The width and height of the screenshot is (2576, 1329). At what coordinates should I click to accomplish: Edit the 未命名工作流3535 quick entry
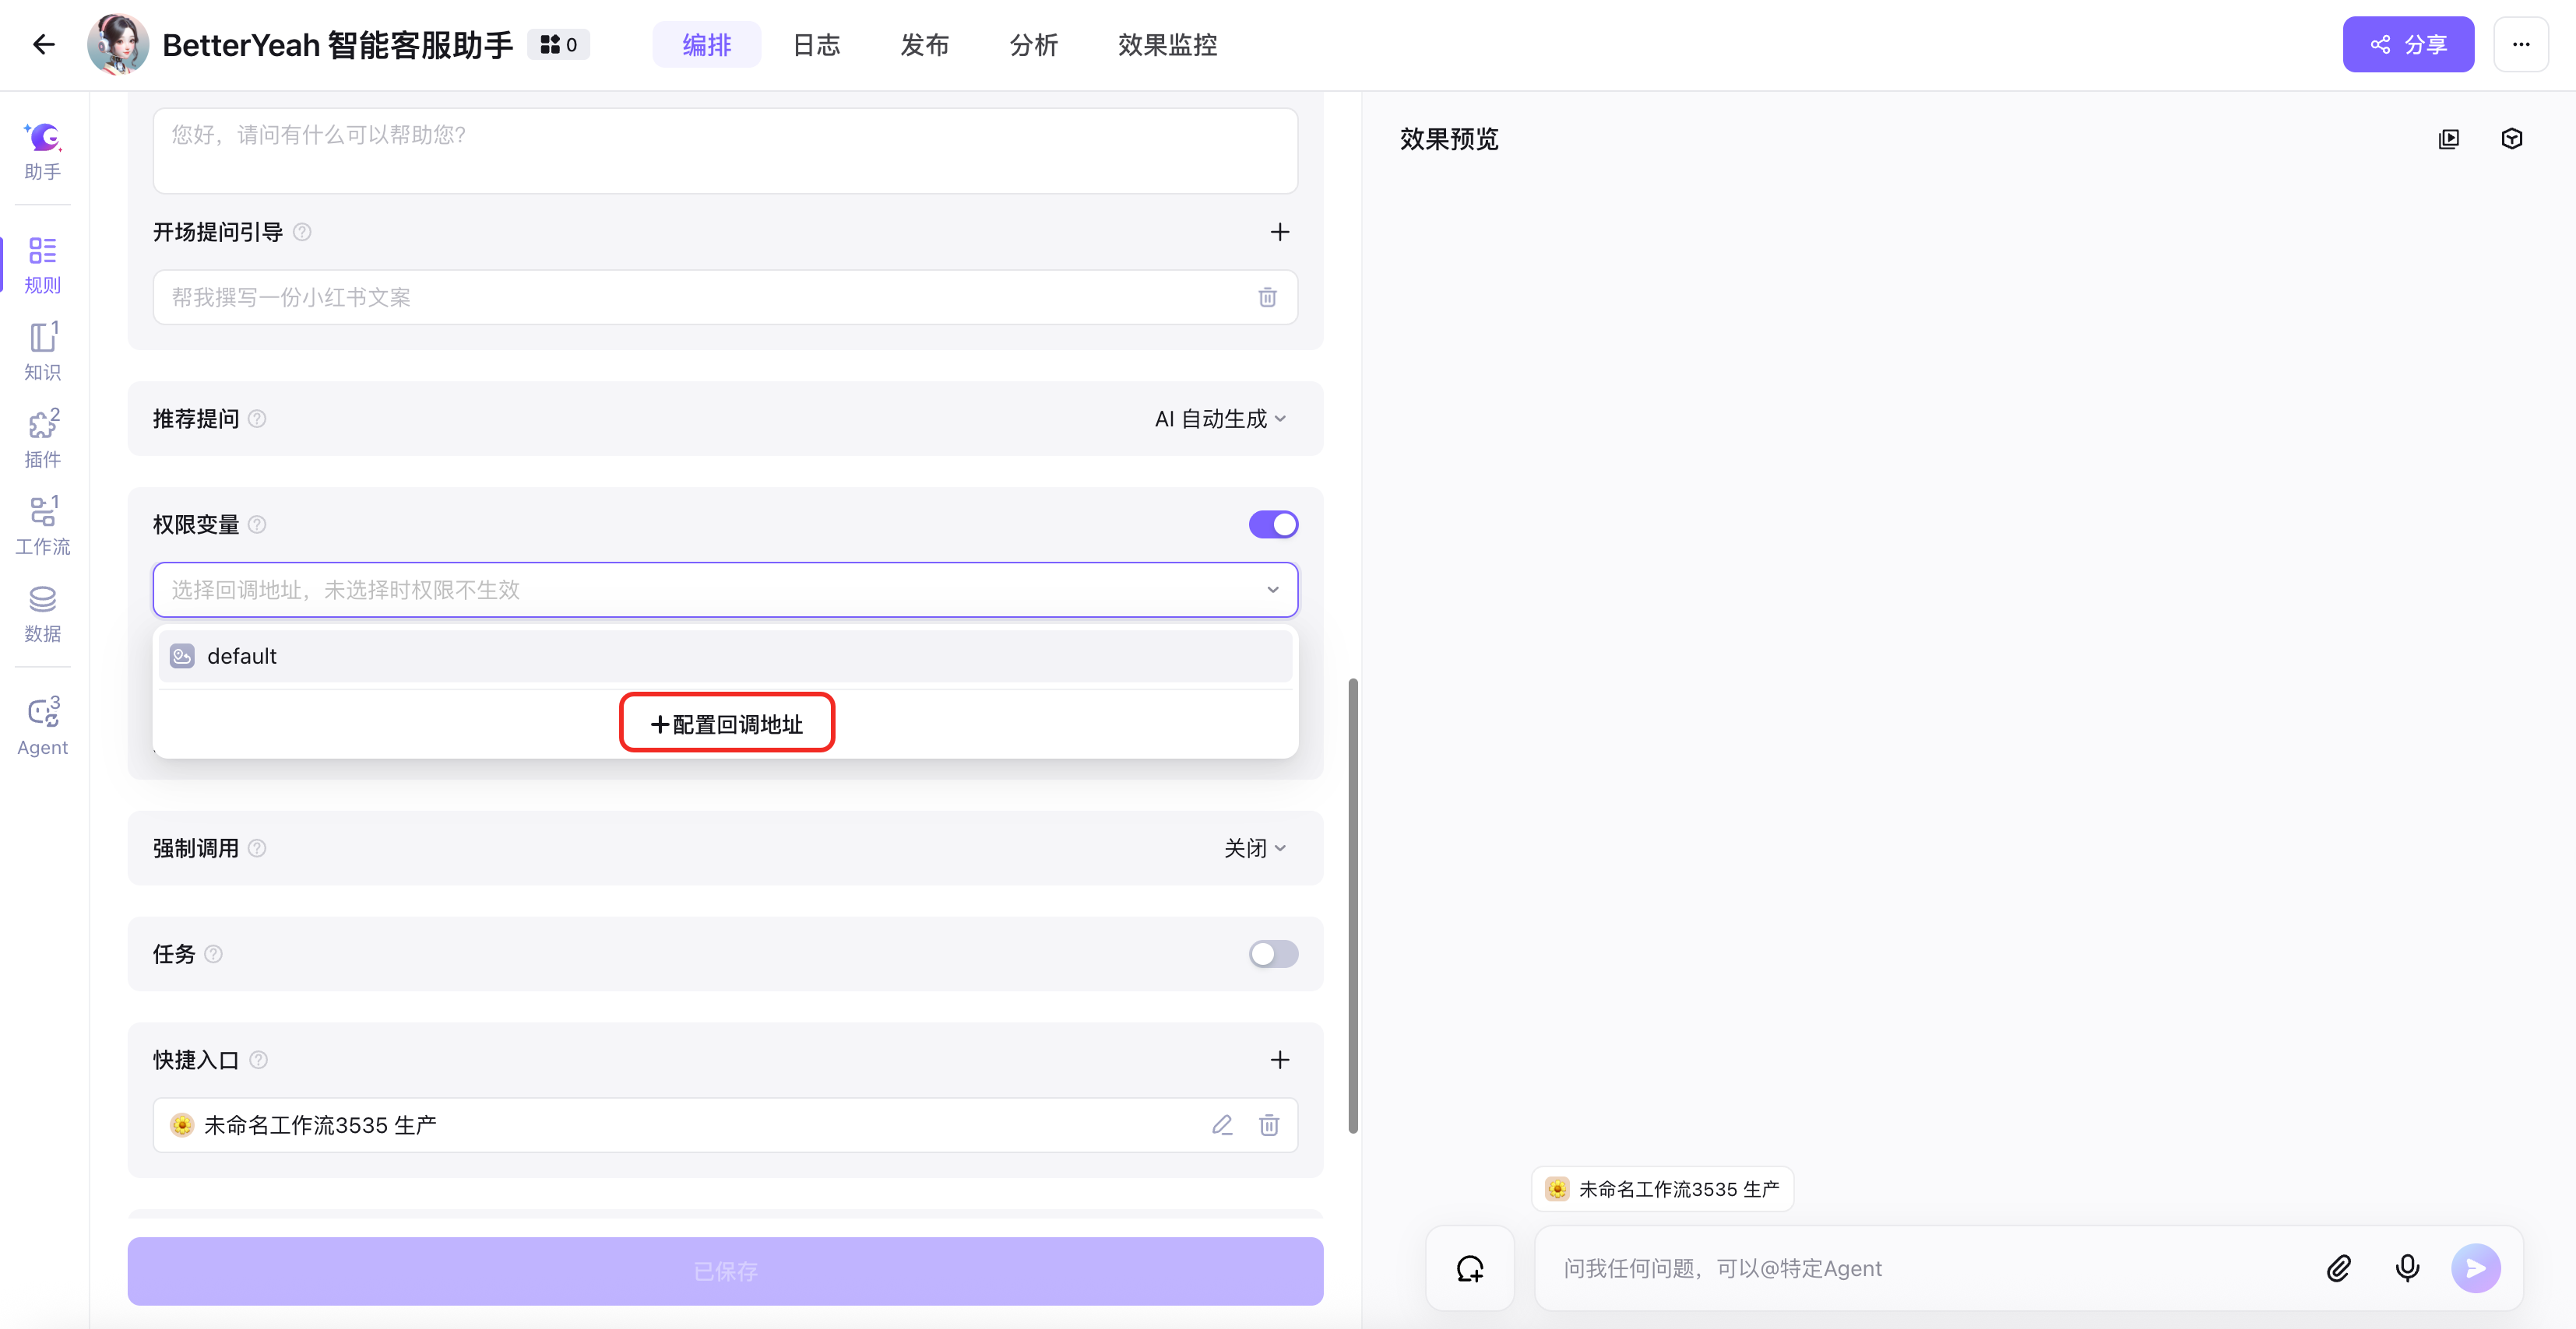[1221, 1125]
